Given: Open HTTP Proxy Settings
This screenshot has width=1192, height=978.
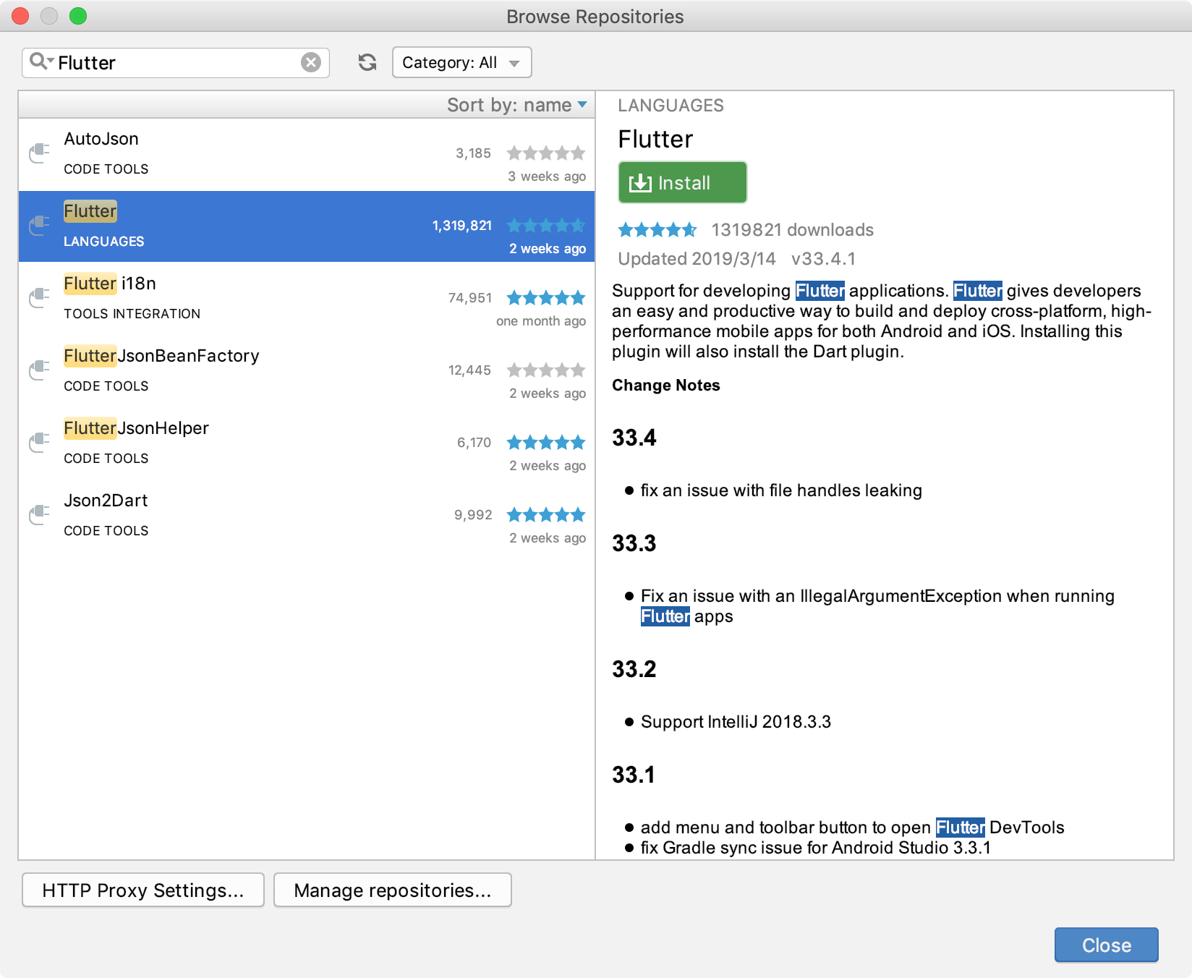Looking at the screenshot, I should point(143,890).
